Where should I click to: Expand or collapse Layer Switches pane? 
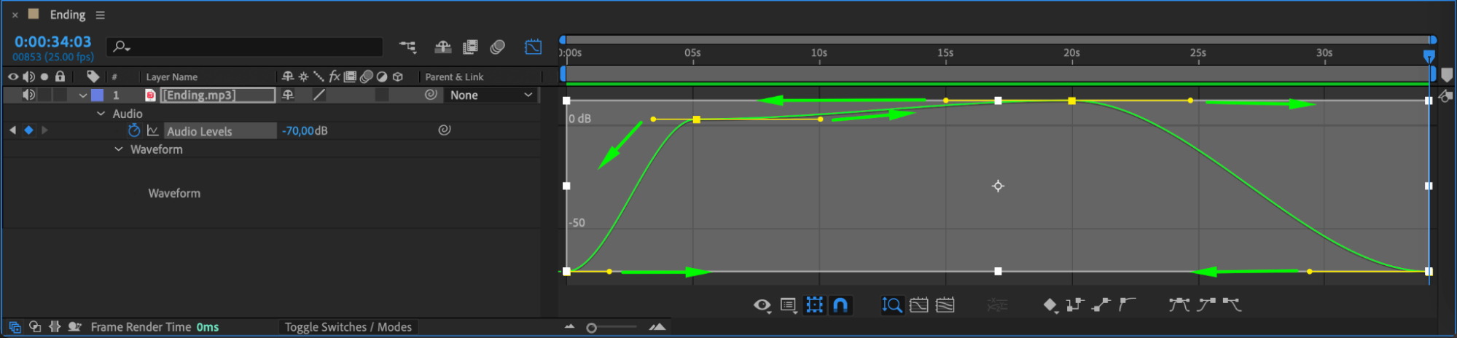[x=15, y=327]
